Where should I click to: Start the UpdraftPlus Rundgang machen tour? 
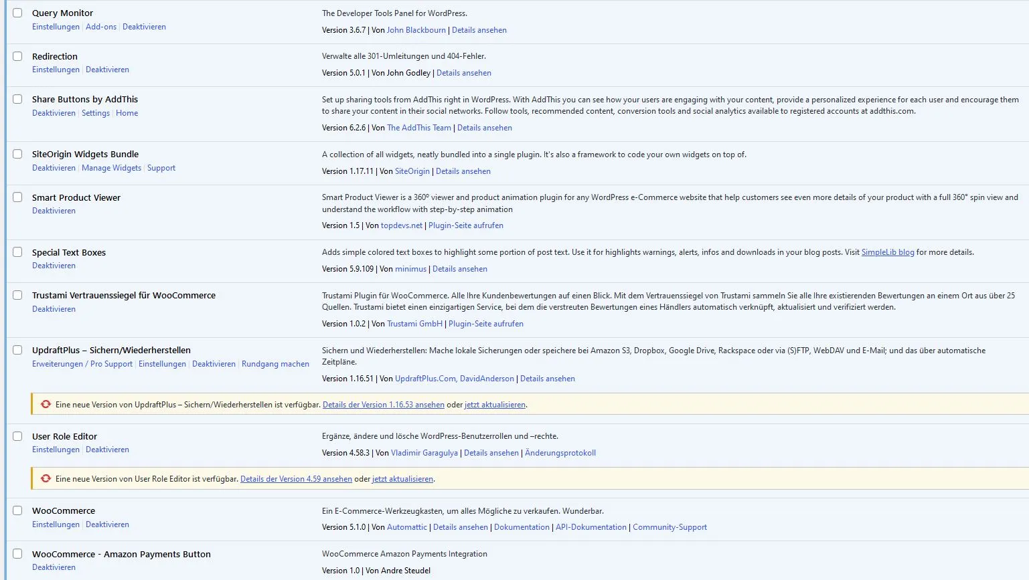(275, 364)
